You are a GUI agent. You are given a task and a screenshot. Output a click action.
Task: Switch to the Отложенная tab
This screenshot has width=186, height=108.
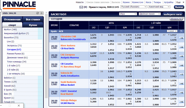(12, 20)
